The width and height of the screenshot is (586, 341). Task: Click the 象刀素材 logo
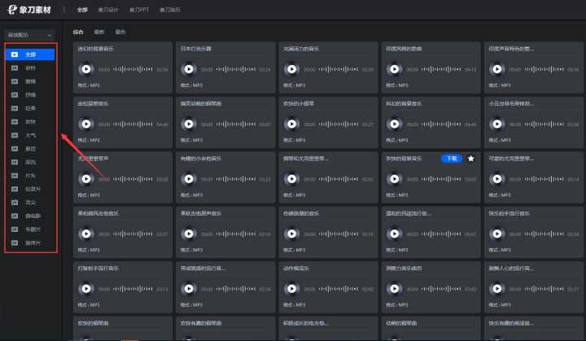(x=29, y=10)
